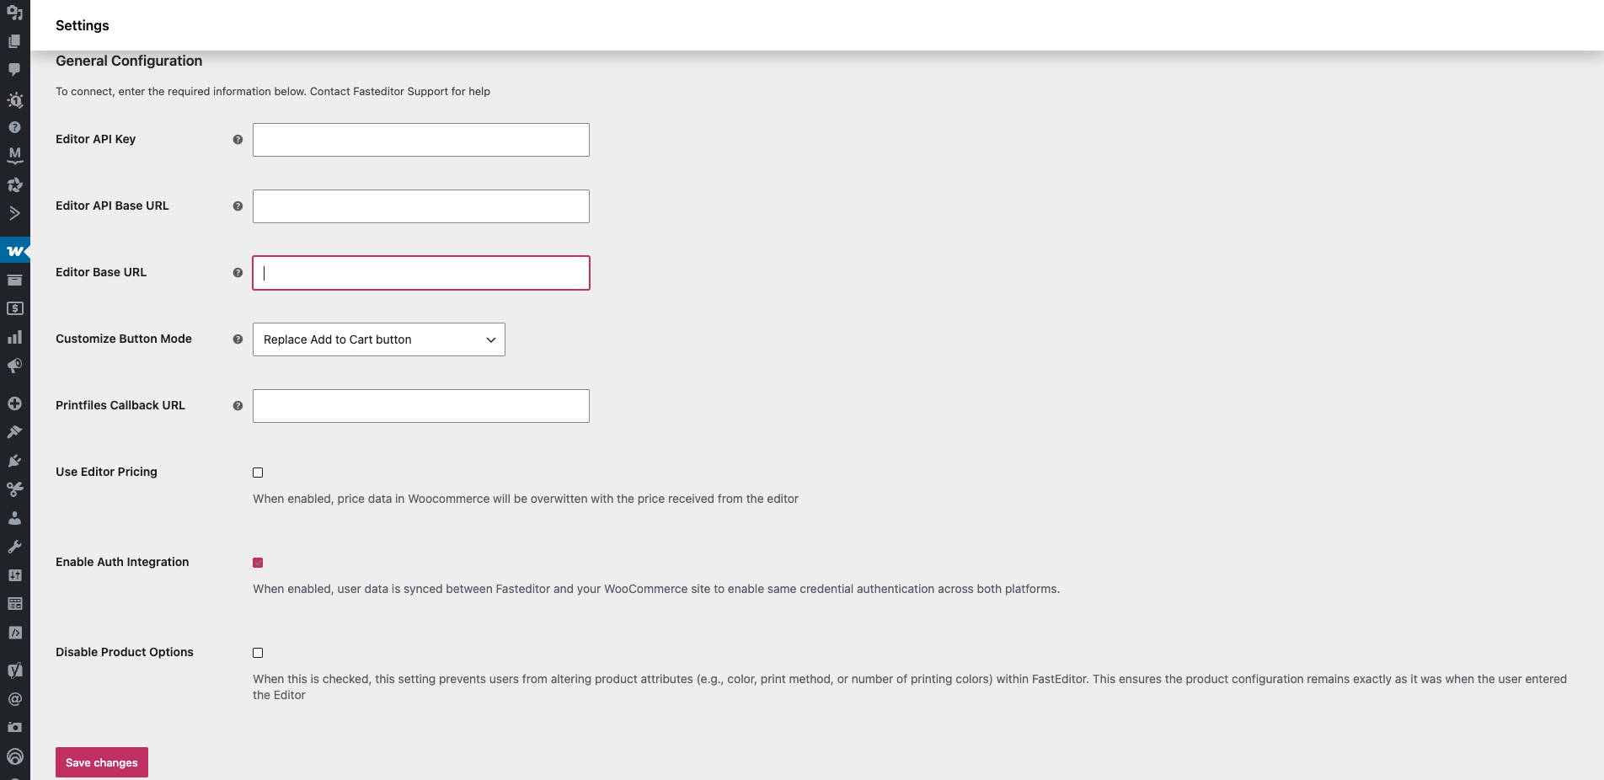Open the Customize Button Mode dropdown
Viewport: 1604px width, 780px height.
[379, 339]
